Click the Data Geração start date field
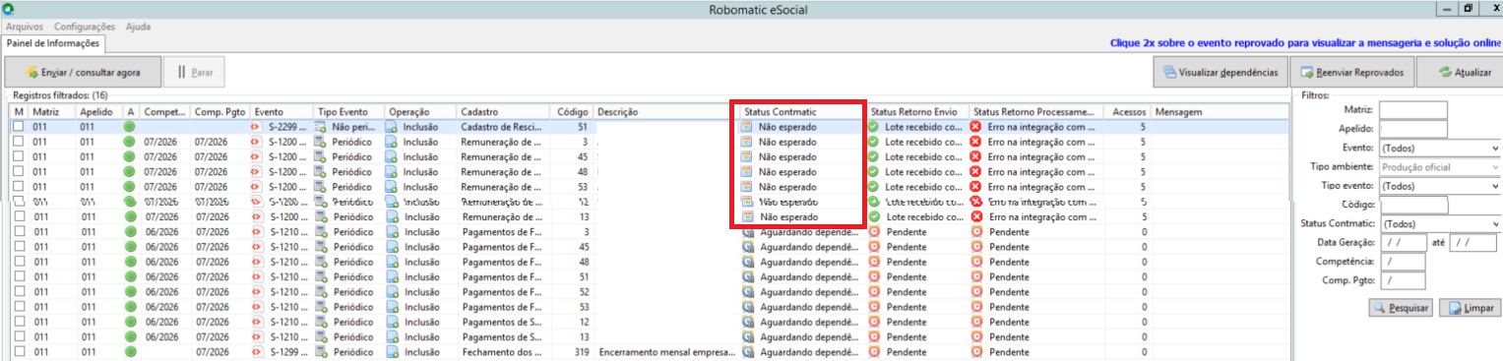 pos(1403,242)
